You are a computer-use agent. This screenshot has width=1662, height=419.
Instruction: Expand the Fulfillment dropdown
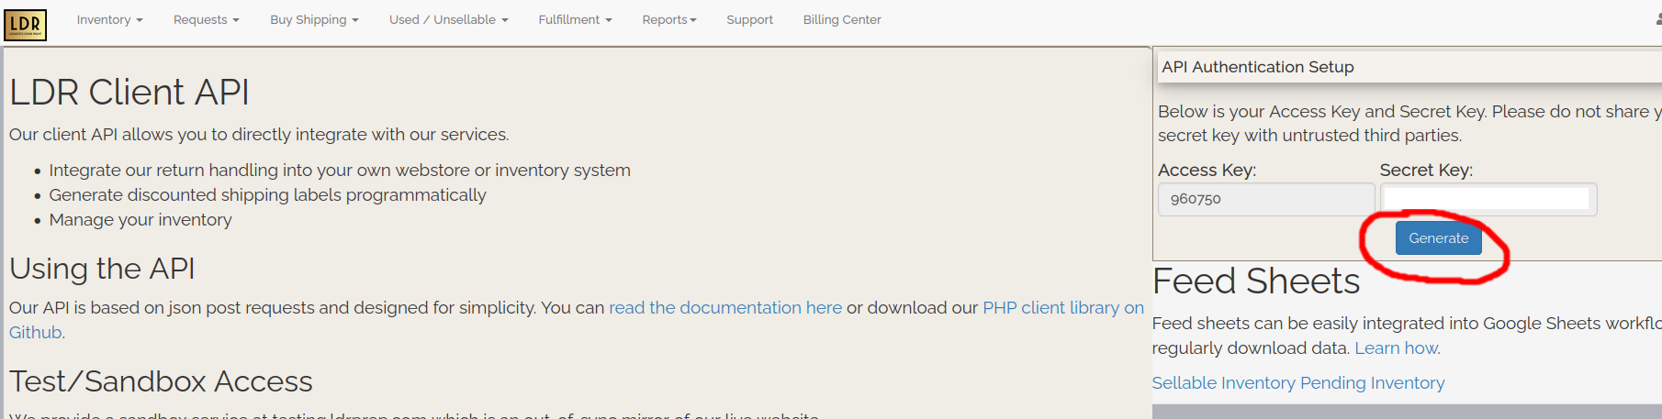[x=575, y=19]
